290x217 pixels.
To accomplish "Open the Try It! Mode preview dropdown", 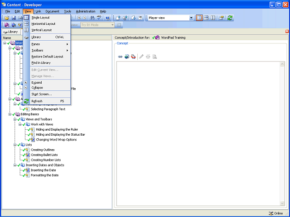I will pos(112,25).
